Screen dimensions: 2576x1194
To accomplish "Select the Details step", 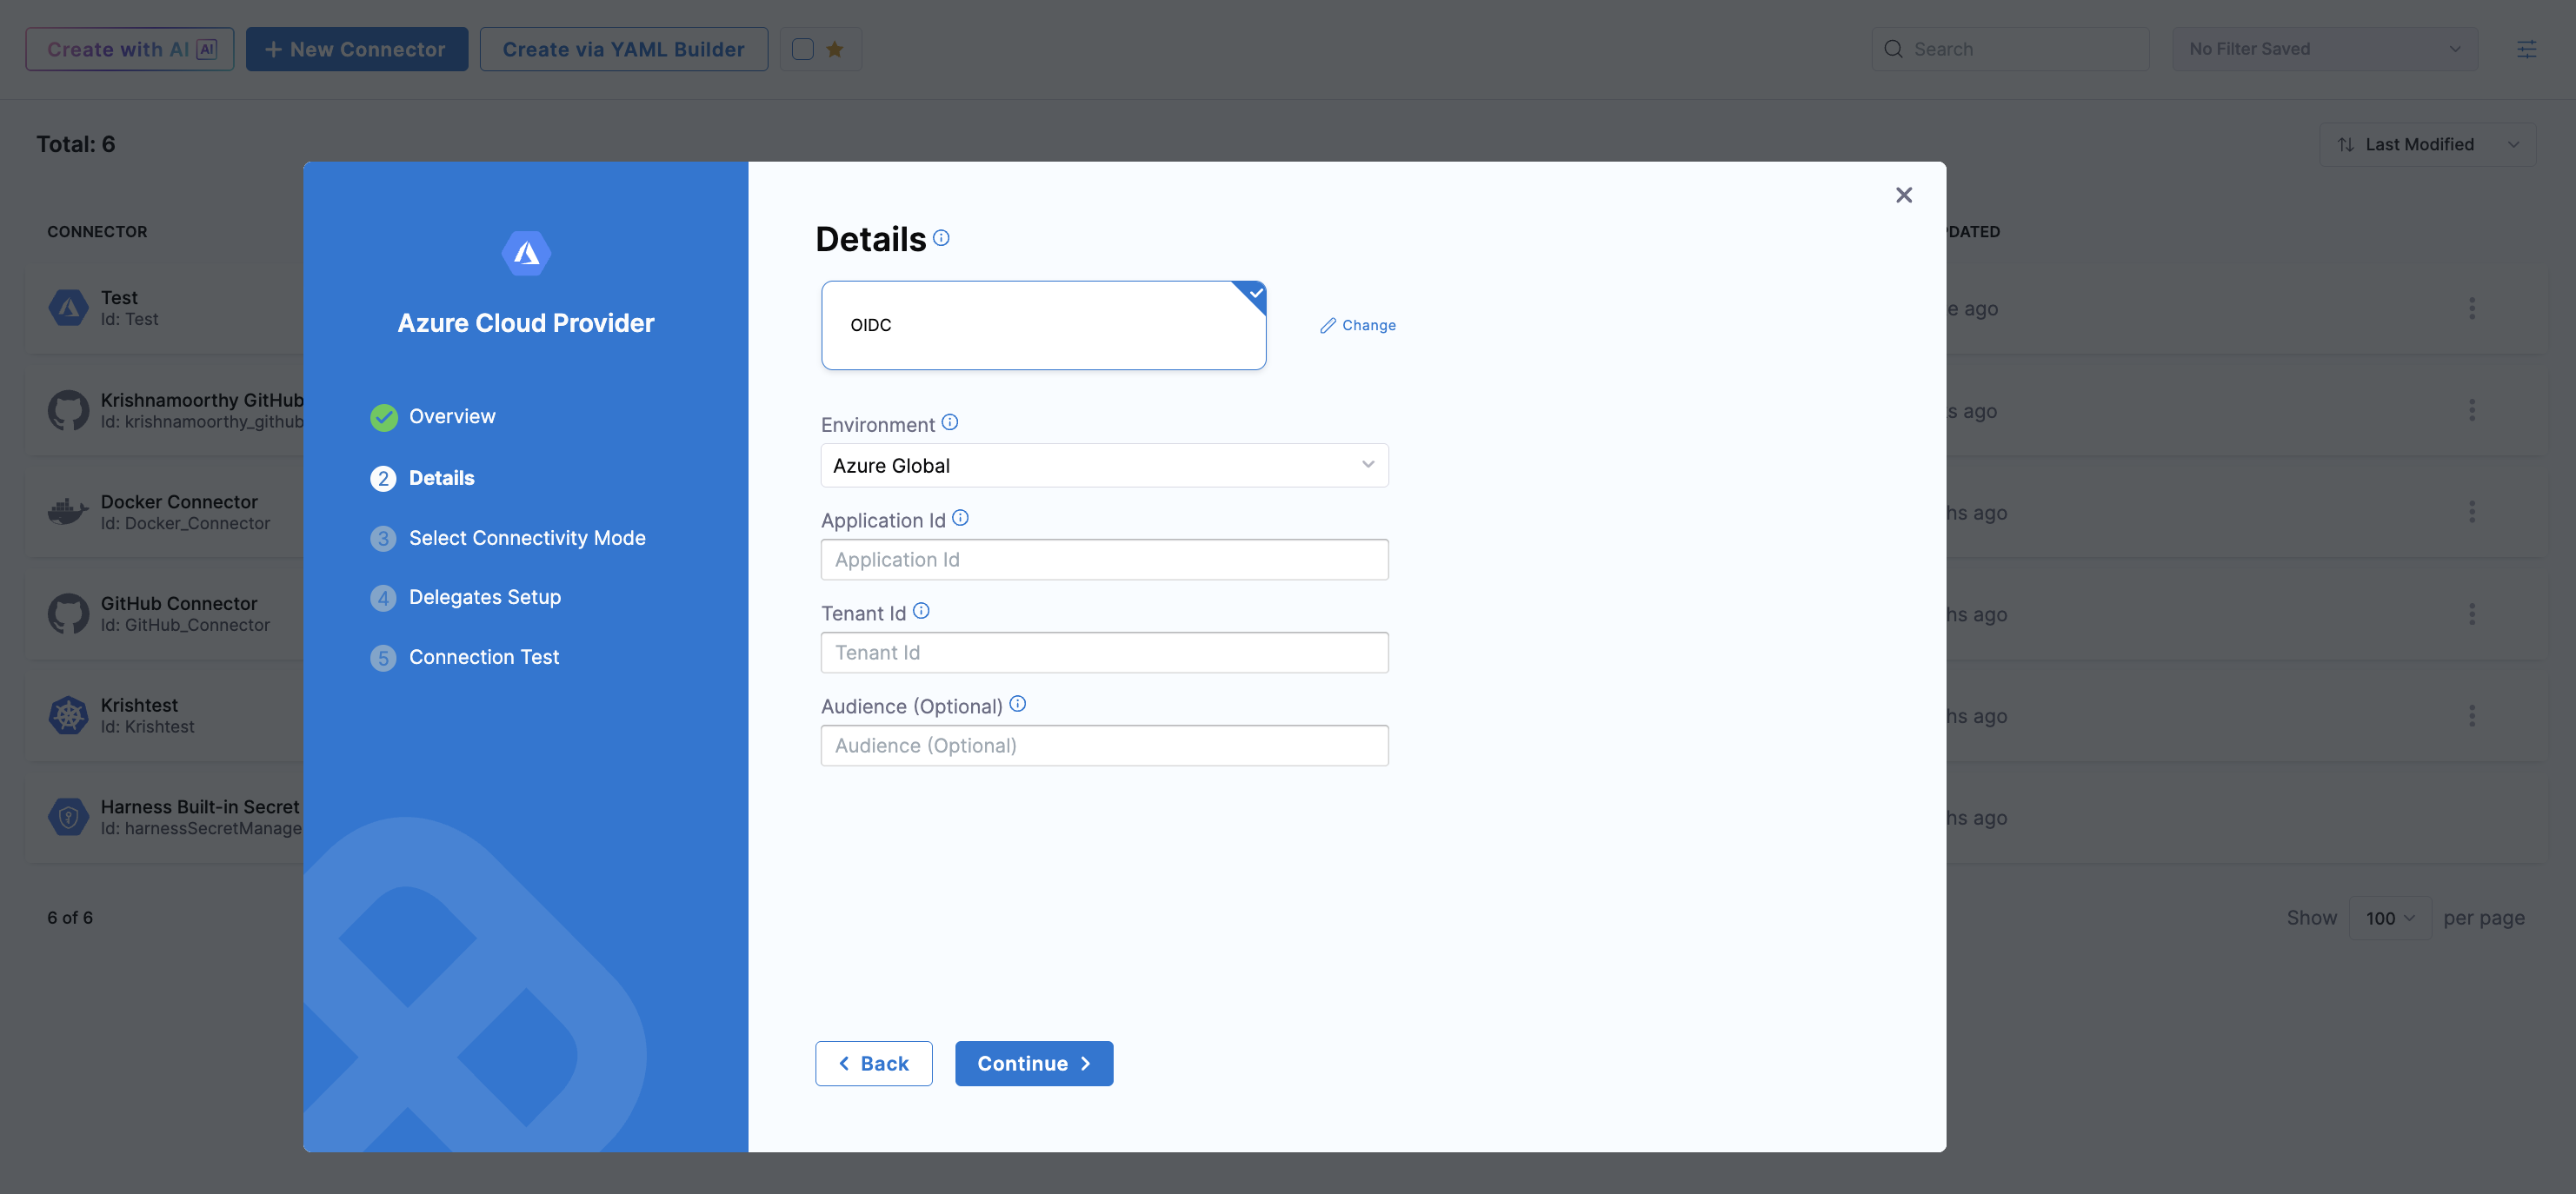I will [441, 479].
